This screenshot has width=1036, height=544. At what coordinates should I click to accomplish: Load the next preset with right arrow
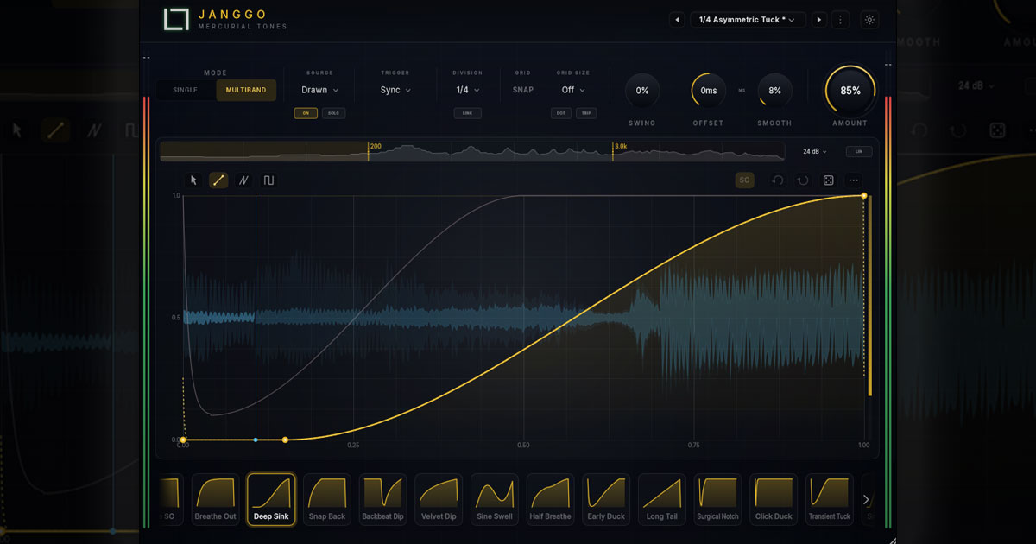[819, 20]
